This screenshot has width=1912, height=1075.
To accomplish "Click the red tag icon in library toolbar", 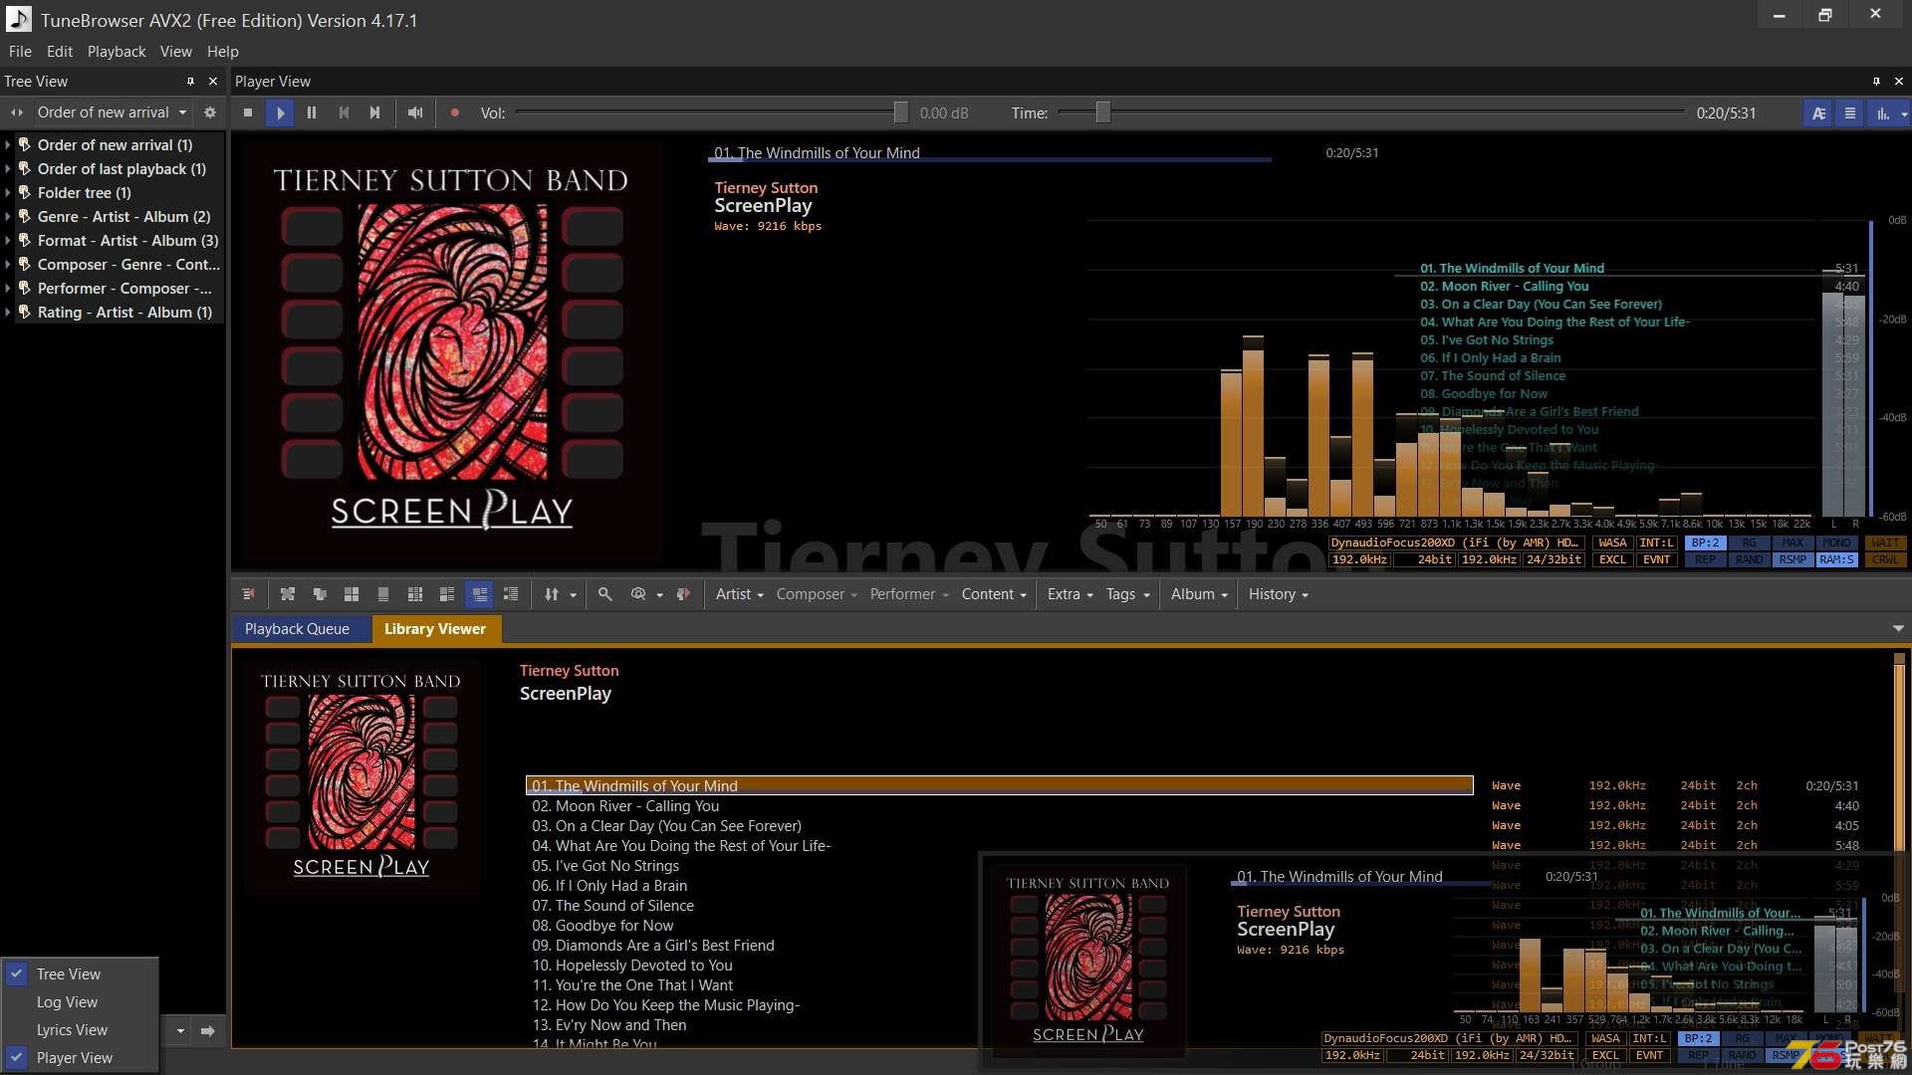I will tap(683, 594).
